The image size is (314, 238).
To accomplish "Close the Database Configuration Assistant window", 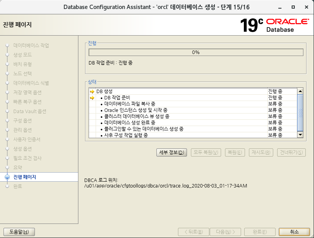I will pos(307,7).
